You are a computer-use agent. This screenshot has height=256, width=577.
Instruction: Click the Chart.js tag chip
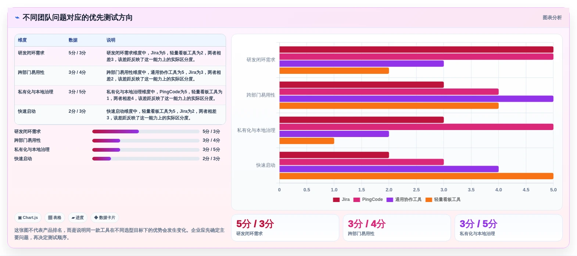(x=28, y=217)
